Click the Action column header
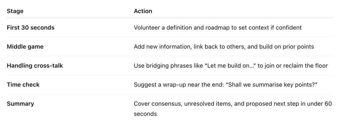The image size is (343, 123). tap(143, 11)
